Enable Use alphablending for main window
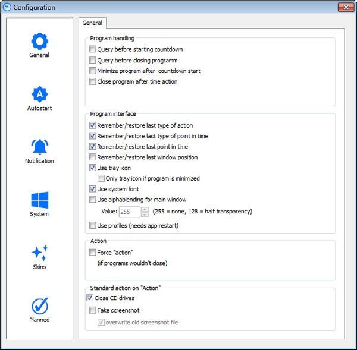The image size is (357, 350). click(x=92, y=200)
